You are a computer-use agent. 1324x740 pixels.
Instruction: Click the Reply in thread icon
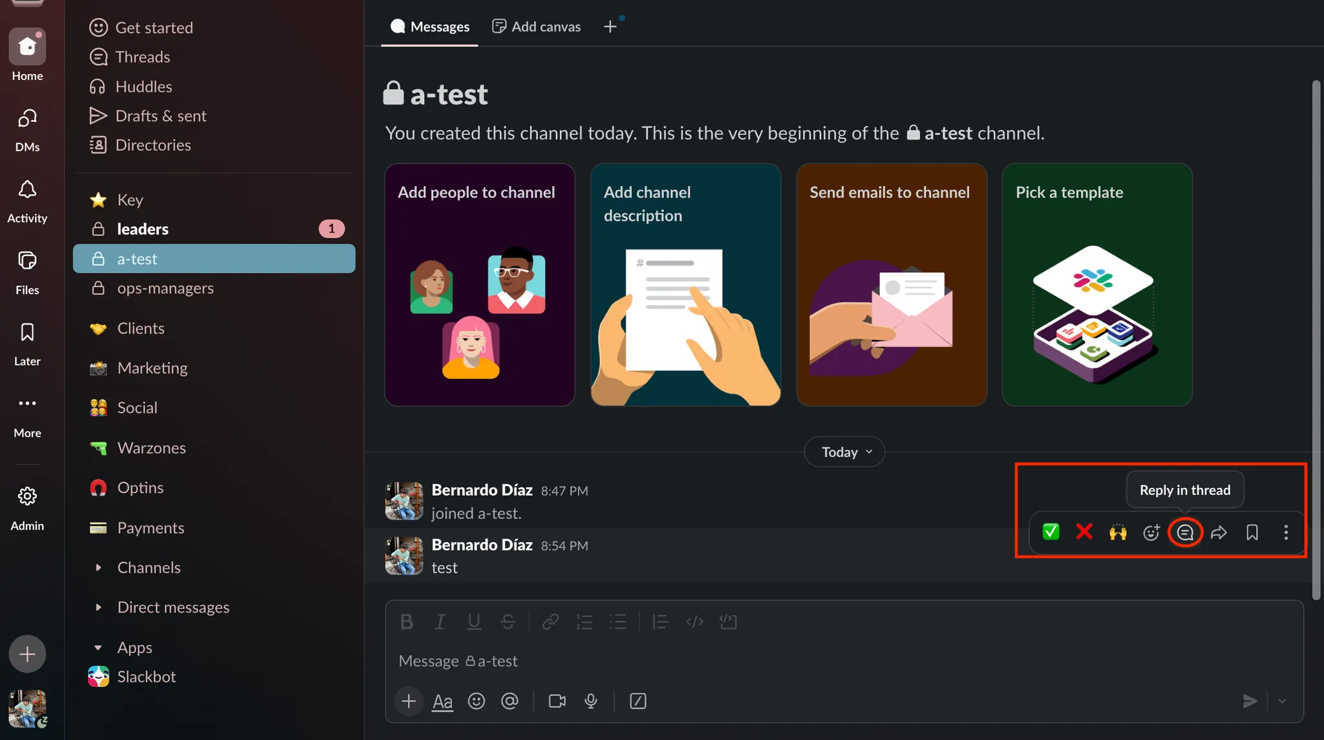[1185, 533]
